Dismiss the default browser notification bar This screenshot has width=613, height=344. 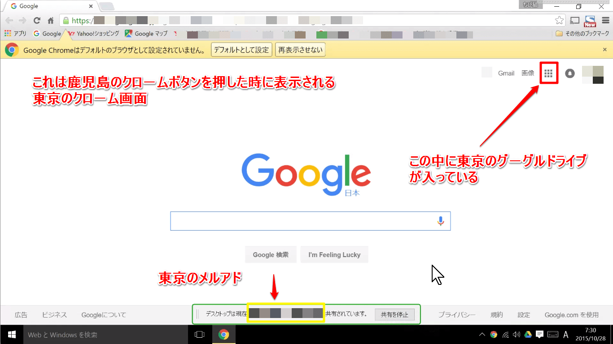604,50
